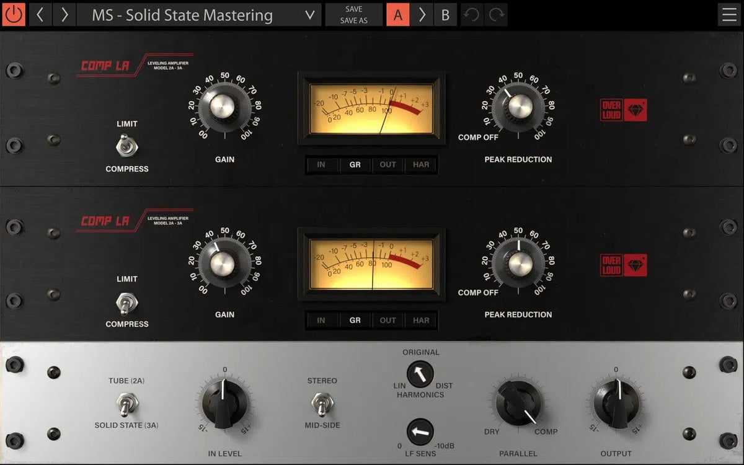Go to the previous preset arrow
This screenshot has width=744, height=465.
click(x=40, y=14)
